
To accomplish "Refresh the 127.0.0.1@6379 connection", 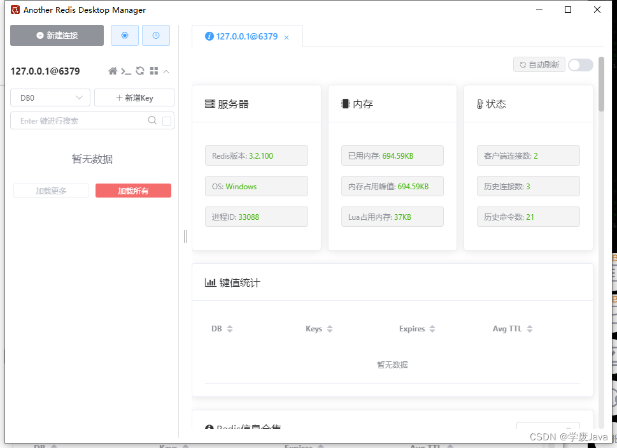I will pyautogui.click(x=140, y=71).
